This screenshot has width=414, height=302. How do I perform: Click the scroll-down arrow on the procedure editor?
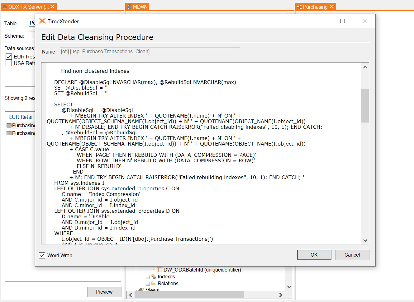click(365, 240)
